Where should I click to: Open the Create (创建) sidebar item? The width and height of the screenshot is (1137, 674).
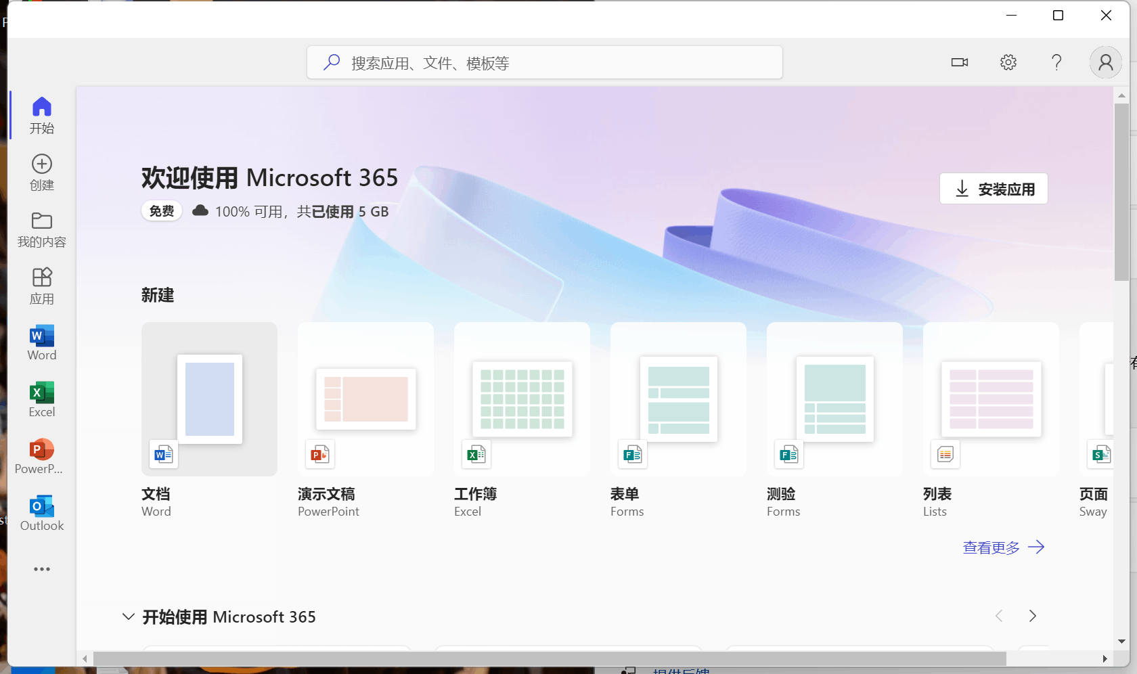coord(42,172)
